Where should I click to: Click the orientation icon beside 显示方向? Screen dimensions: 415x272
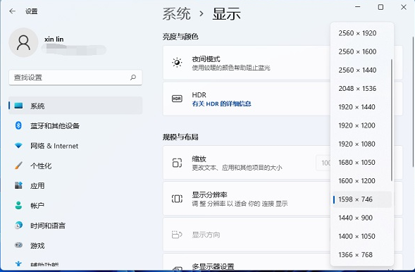[177, 235]
